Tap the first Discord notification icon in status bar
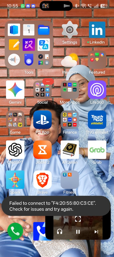 (28, 6)
